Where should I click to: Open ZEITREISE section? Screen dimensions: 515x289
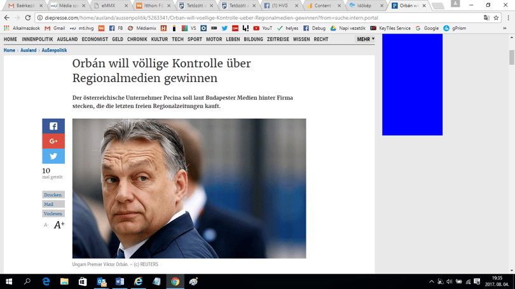coord(278,39)
